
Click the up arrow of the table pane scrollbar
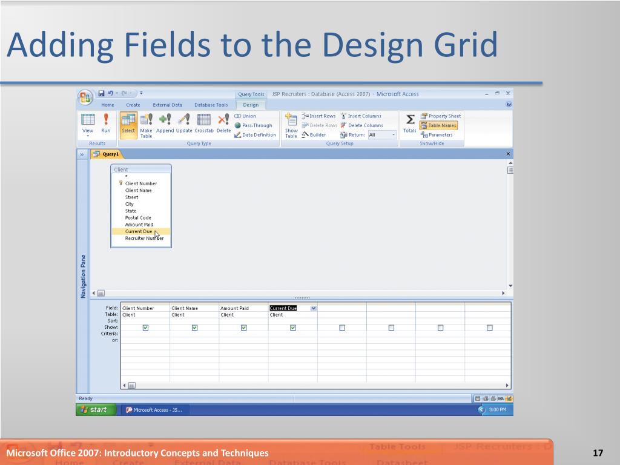pyautogui.click(x=510, y=162)
